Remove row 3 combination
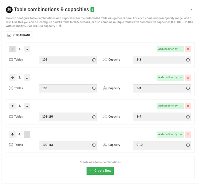 coord(188,106)
